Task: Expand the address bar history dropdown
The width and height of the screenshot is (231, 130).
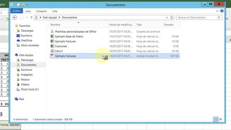Action: [x=167, y=18]
